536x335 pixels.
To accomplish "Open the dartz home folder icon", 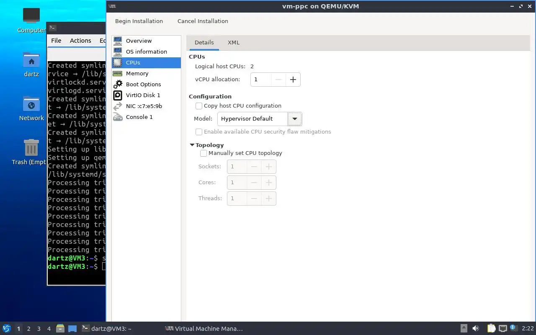I will [x=31, y=60].
